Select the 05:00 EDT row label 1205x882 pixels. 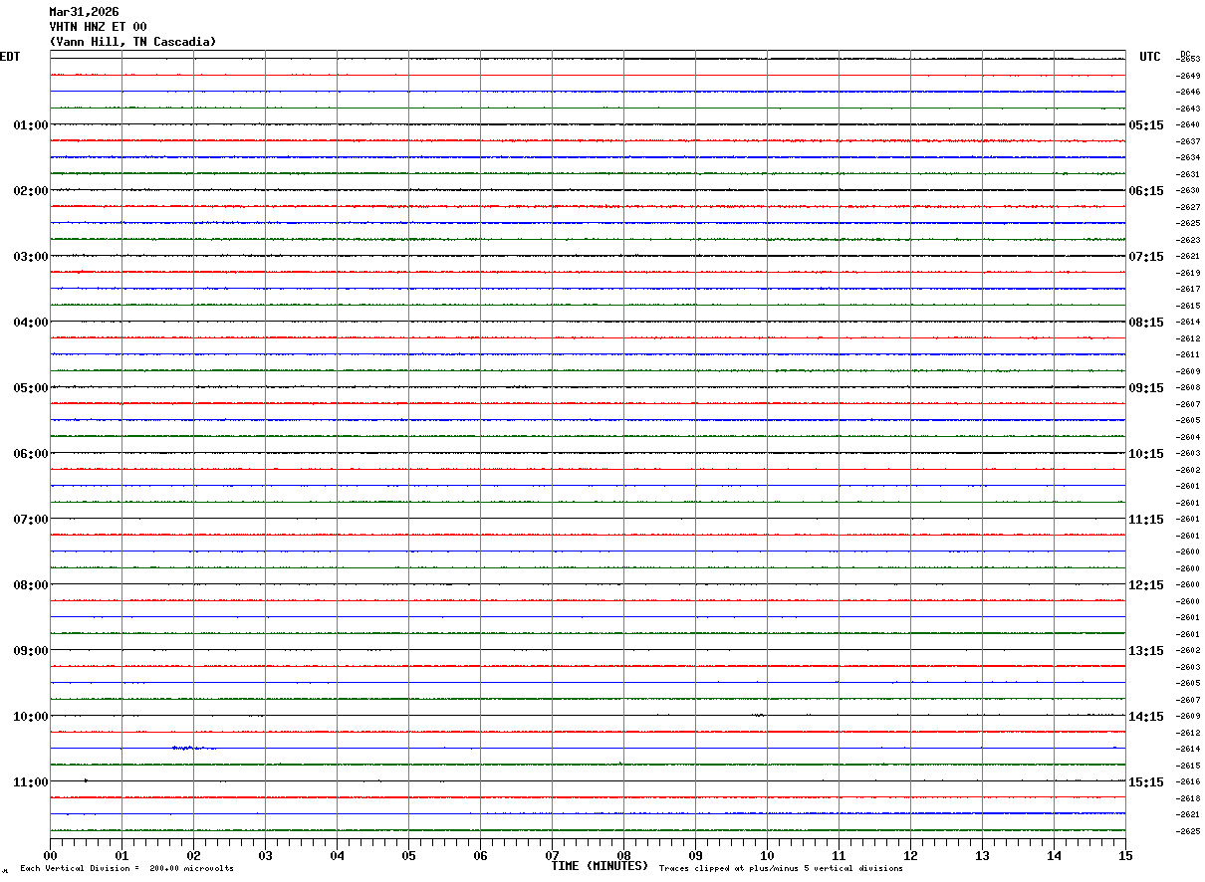click(31, 388)
